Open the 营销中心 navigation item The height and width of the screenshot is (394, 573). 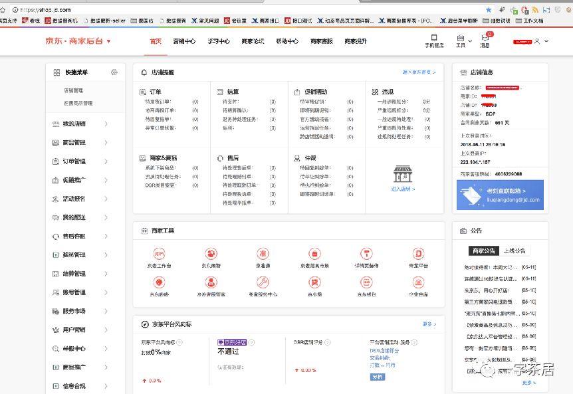[x=184, y=41]
